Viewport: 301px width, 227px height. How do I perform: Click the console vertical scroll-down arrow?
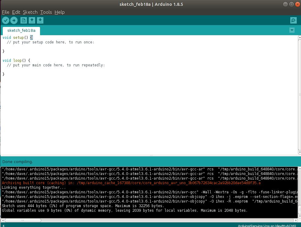(x=299, y=216)
